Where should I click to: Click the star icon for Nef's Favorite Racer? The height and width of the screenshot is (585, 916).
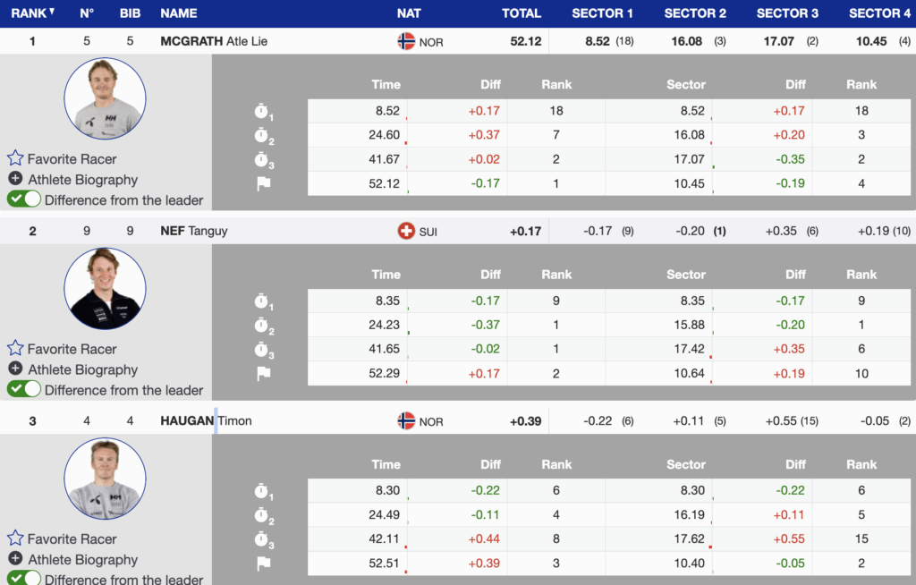coord(15,348)
